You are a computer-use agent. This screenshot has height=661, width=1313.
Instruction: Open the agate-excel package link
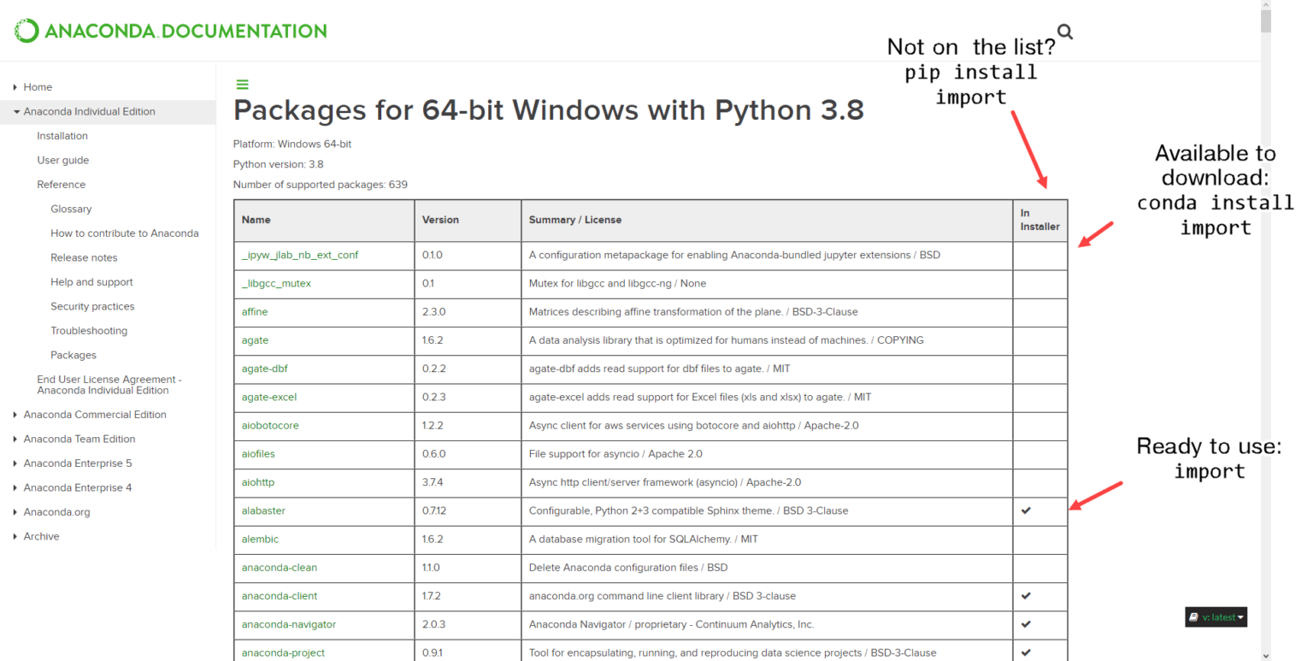tap(269, 397)
